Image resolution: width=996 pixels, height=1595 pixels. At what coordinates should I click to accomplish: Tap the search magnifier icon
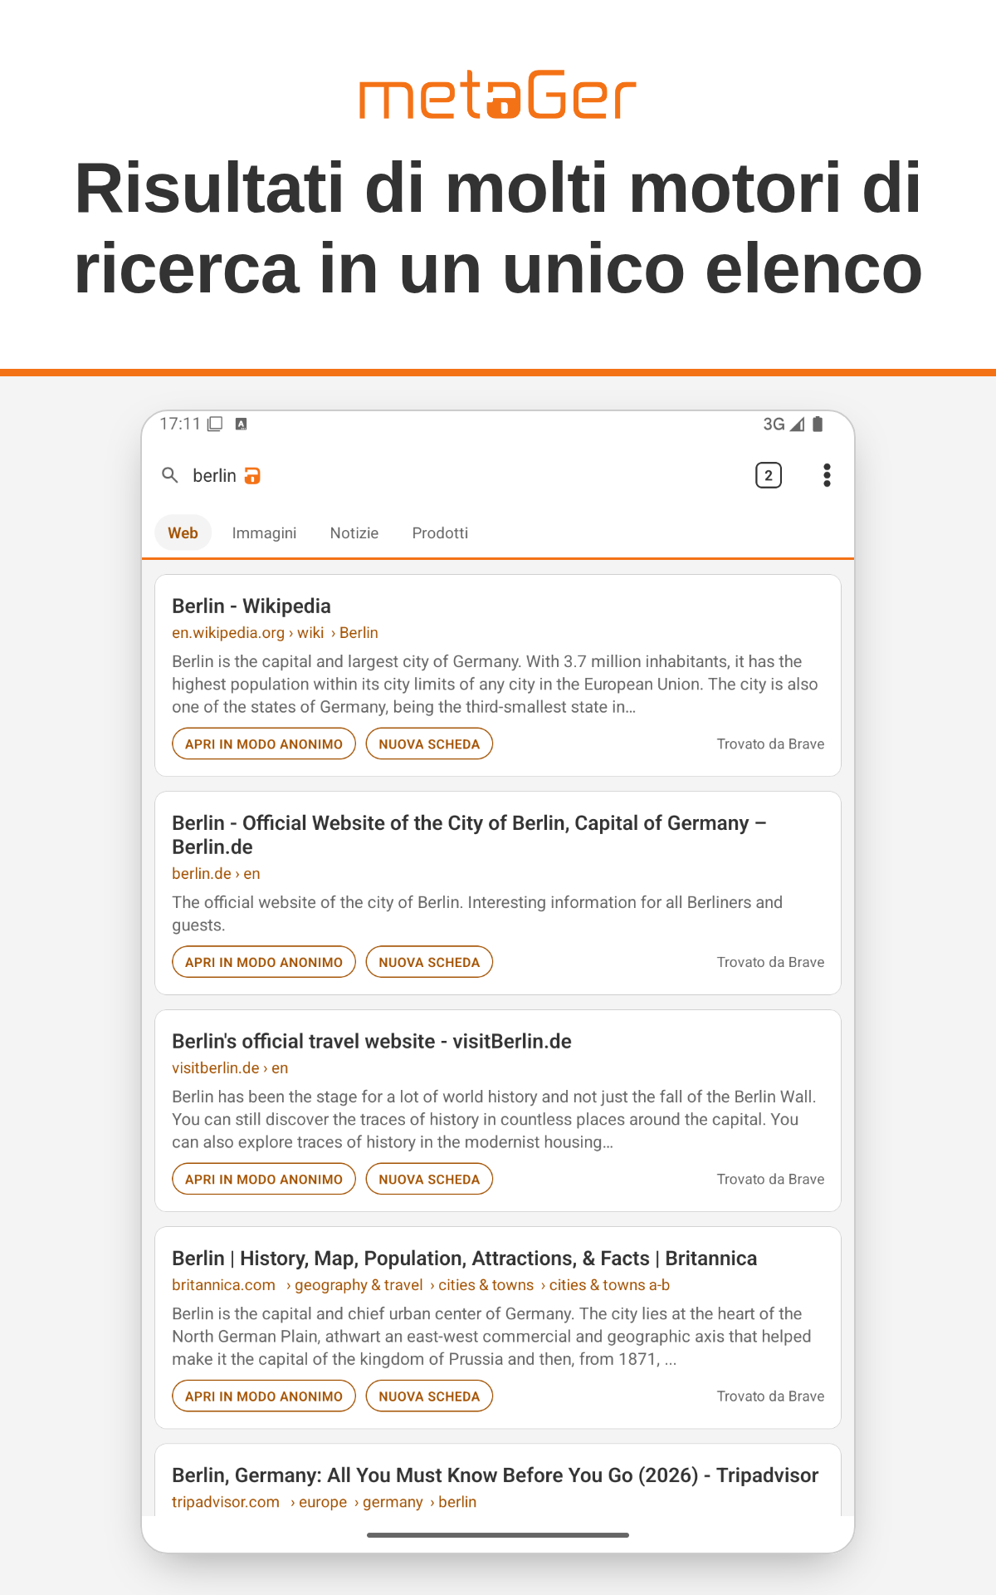tap(170, 475)
